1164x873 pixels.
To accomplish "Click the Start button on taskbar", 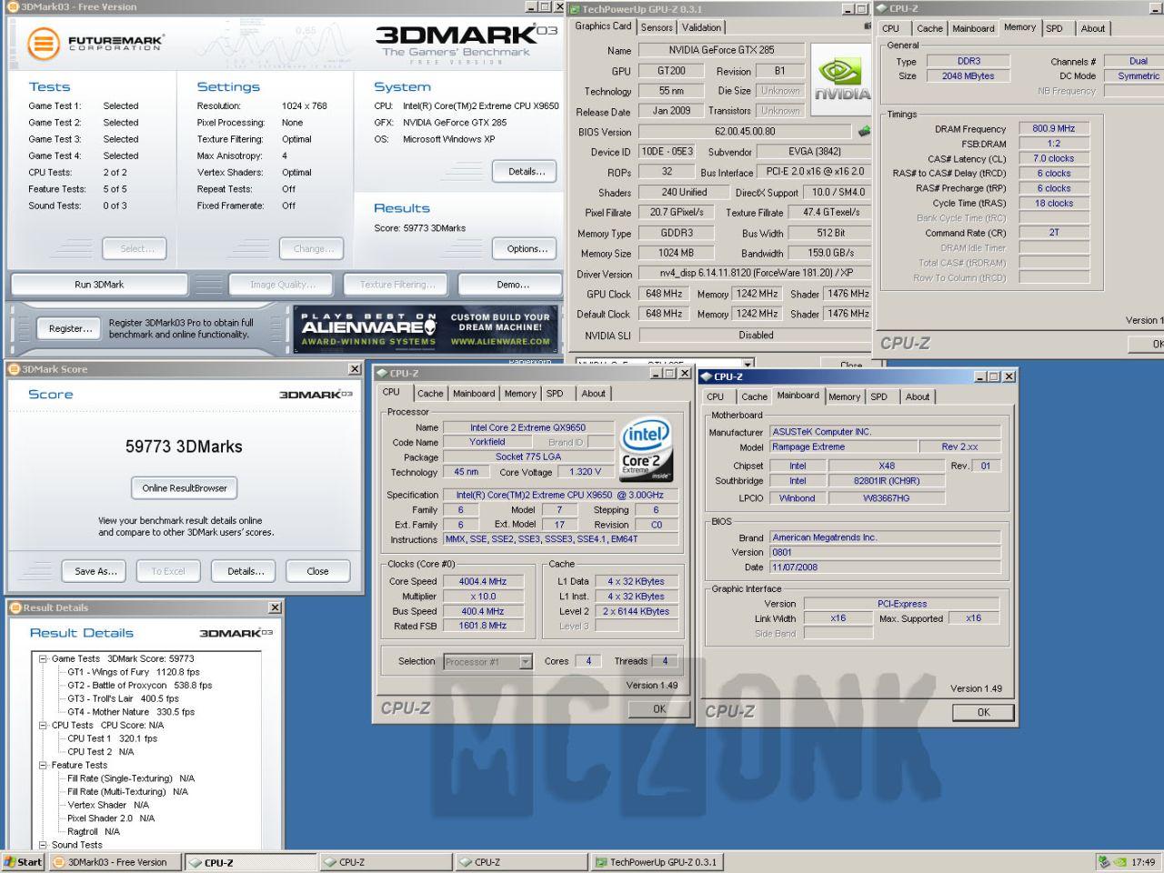I will click(x=24, y=862).
